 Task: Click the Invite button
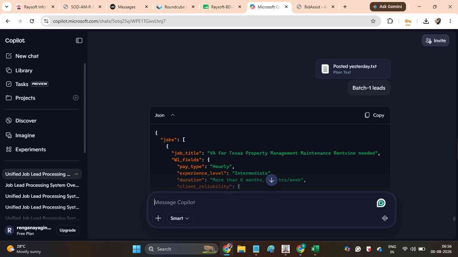[436, 40]
